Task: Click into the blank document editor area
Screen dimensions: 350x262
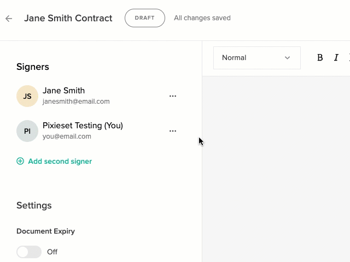Action: pos(276,169)
